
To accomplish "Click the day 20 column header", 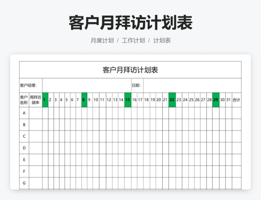I will [x=159, y=100].
